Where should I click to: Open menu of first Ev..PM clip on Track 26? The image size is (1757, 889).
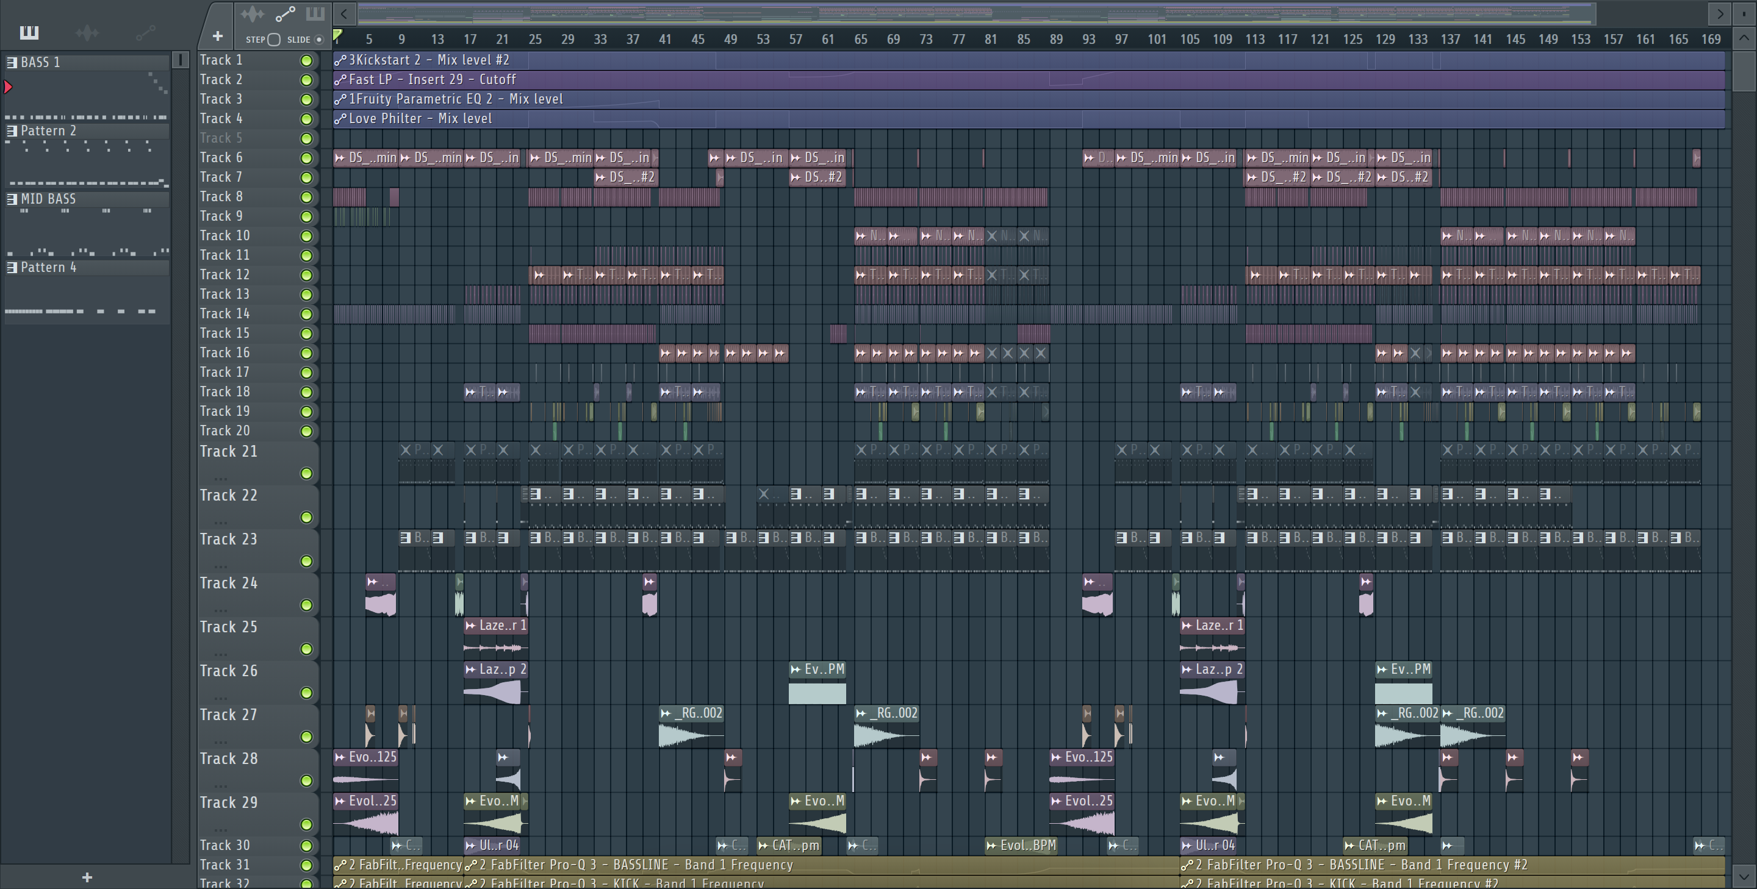click(x=796, y=669)
